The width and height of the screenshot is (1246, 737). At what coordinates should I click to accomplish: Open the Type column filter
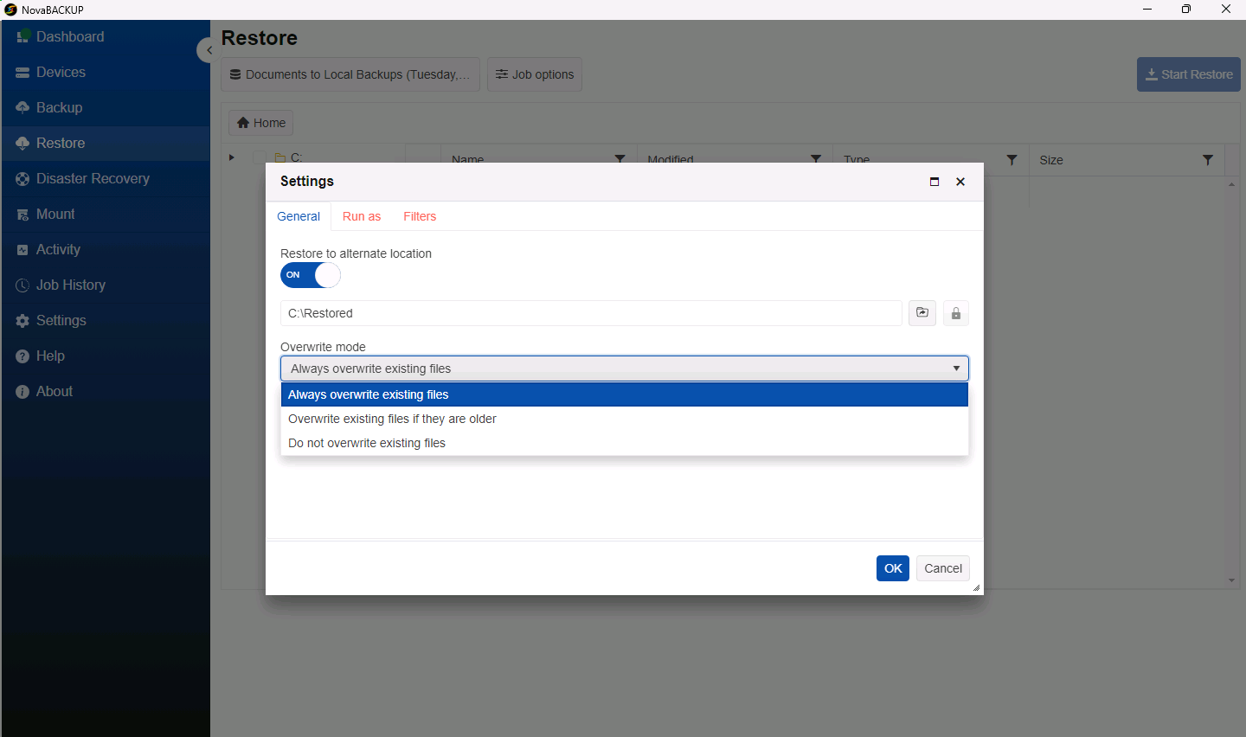(x=1012, y=160)
